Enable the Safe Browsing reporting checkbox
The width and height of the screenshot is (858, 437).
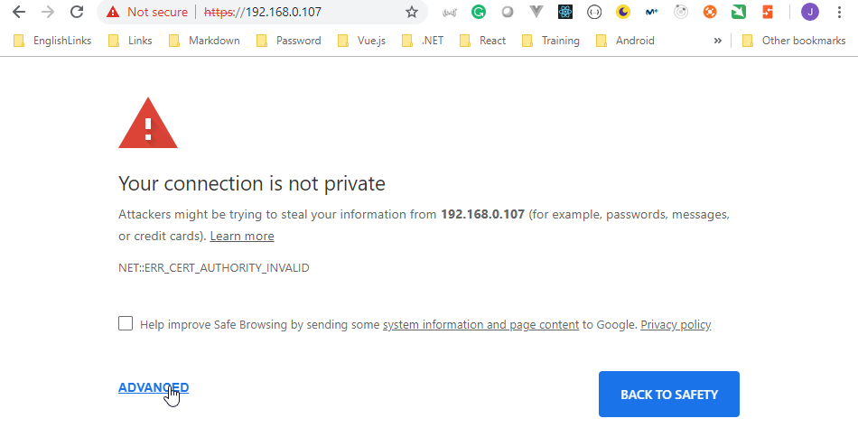[126, 323]
